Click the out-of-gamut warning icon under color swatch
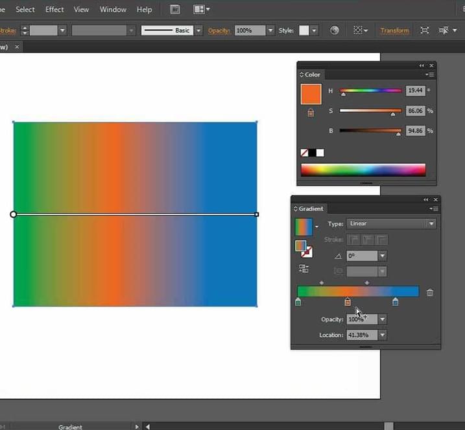 [311, 112]
